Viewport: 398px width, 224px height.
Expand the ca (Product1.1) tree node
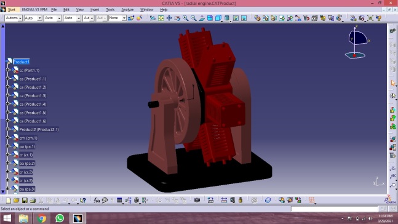click(x=7, y=78)
